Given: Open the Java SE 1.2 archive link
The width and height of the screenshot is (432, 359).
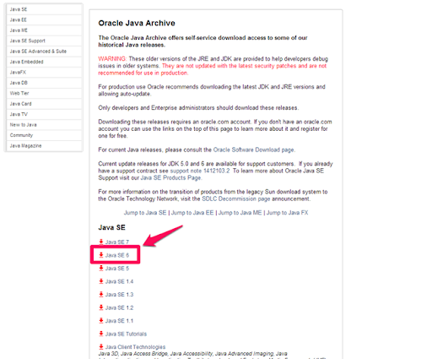Looking at the screenshot, I should (x=119, y=307).
